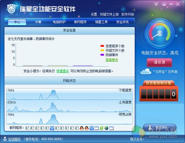Screen dimensions: 185x143
Task: Switch to the 中心 tab
Action: coord(17,22)
